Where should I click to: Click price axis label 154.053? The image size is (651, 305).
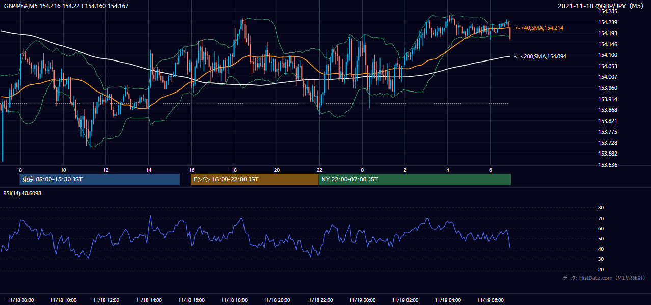pos(608,66)
